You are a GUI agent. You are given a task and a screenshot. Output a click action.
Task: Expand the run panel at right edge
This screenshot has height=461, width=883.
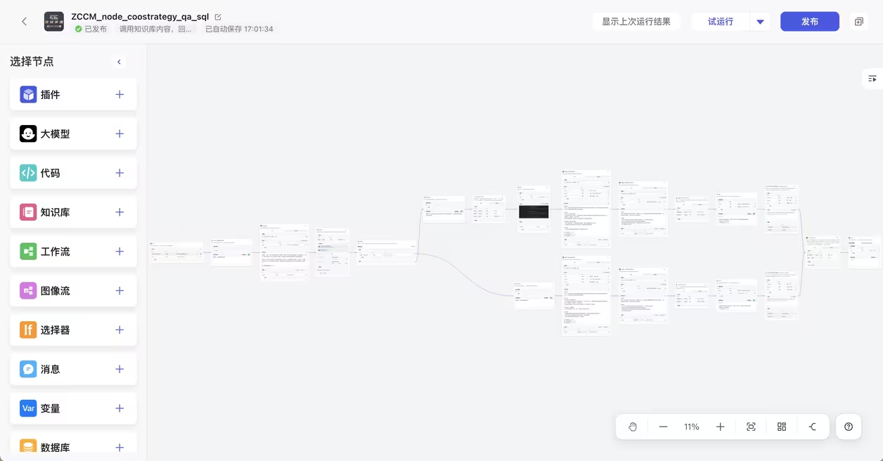tap(872, 79)
